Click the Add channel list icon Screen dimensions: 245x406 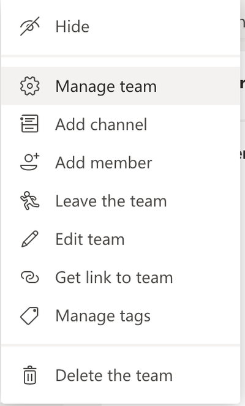click(x=29, y=124)
